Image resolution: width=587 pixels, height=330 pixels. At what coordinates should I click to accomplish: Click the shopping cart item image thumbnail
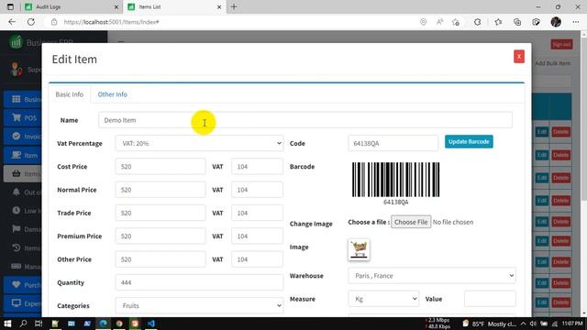point(359,249)
